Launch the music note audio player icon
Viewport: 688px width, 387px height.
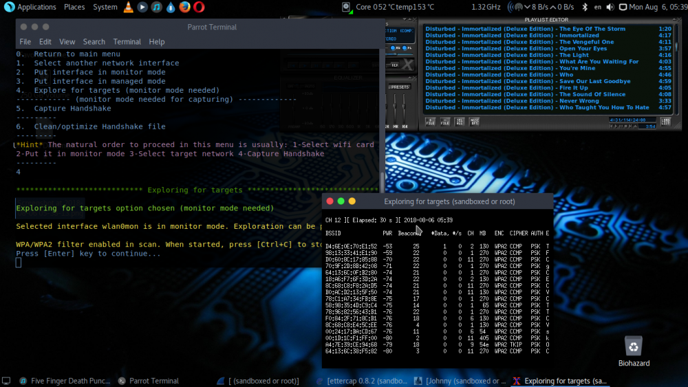pos(156,7)
